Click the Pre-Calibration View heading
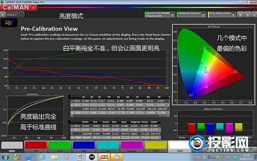Image resolution: width=257 pixels, height=161 pixels. coord(49,29)
